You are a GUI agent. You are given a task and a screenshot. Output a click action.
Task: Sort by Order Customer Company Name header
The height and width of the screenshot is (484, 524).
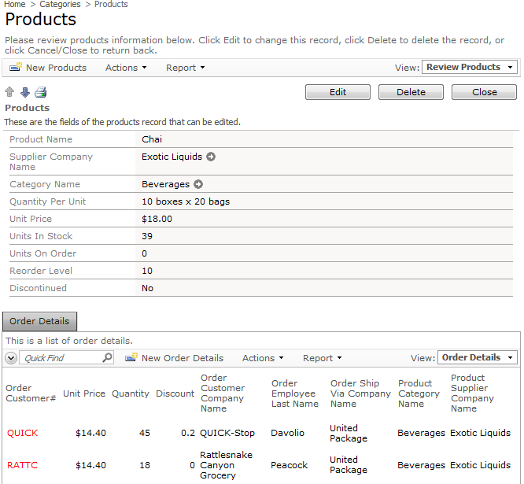tap(223, 393)
